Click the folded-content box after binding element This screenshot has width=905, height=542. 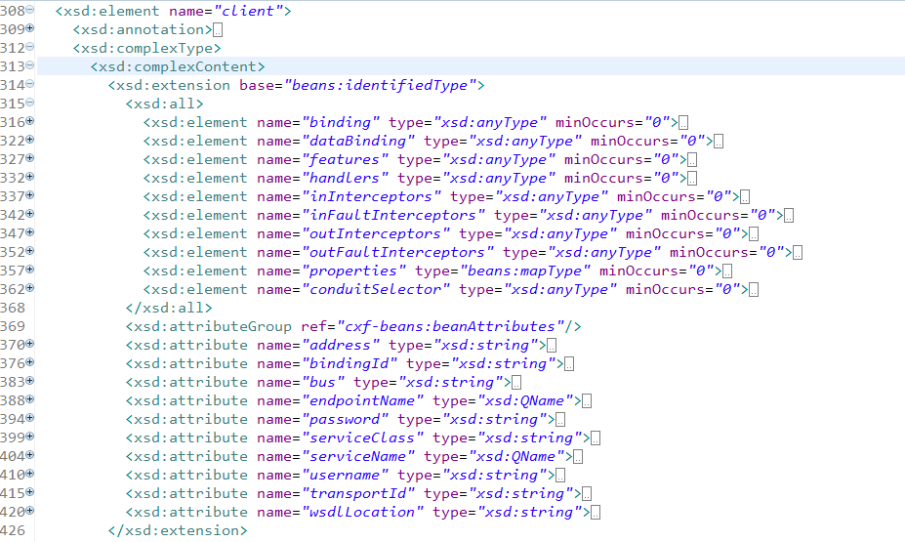pyautogui.click(x=683, y=123)
